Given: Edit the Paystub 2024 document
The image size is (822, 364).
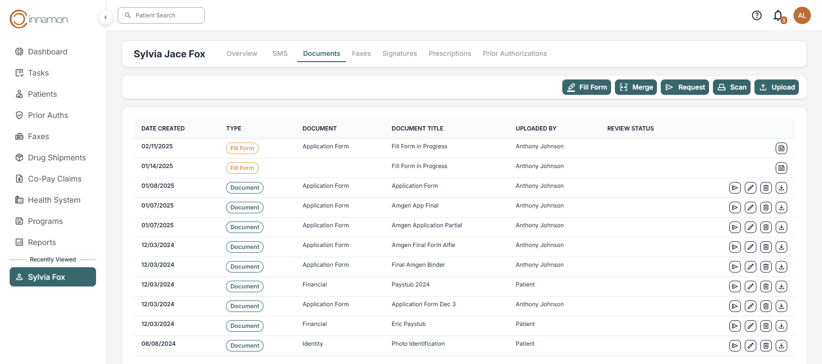Looking at the screenshot, I should point(750,286).
